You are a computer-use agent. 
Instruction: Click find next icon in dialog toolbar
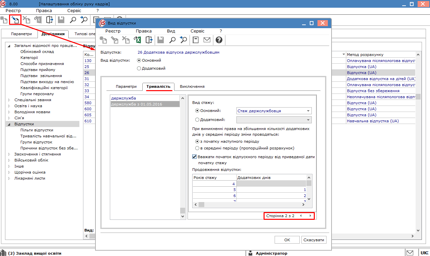(x=183, y=40)
